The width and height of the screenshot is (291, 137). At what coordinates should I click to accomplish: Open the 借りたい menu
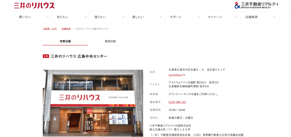tap(109, 17)
